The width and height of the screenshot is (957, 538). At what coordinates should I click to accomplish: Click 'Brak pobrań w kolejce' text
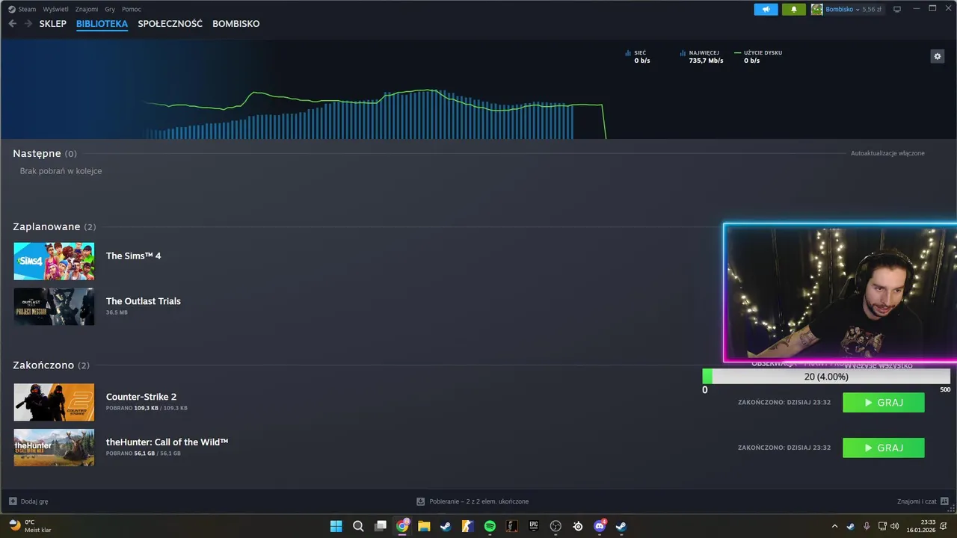point(61,171)
